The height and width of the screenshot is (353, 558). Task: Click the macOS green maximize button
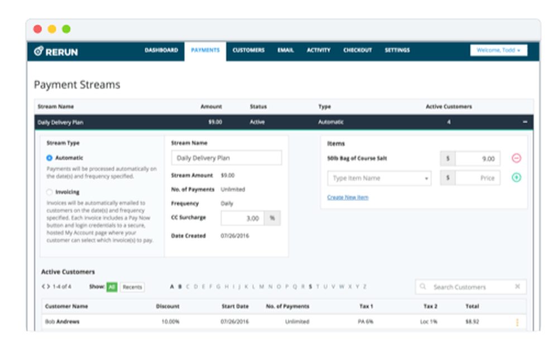(66, 29)
